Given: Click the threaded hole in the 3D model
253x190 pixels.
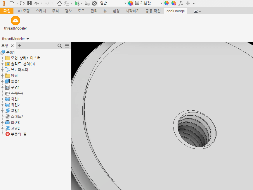Looking at the screenshot, I should coord(195,130).
